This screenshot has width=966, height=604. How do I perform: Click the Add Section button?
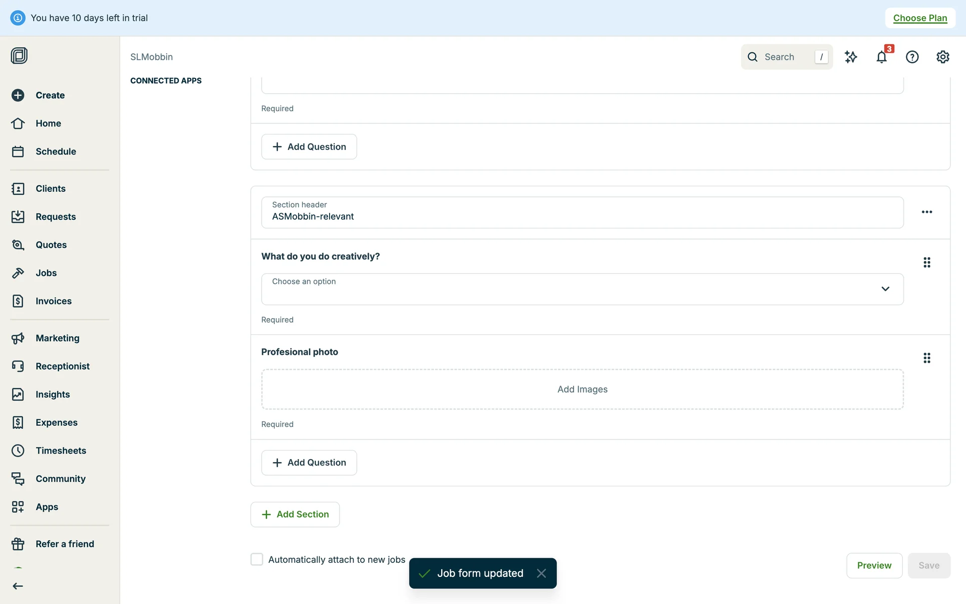click(x=295, y=514)
